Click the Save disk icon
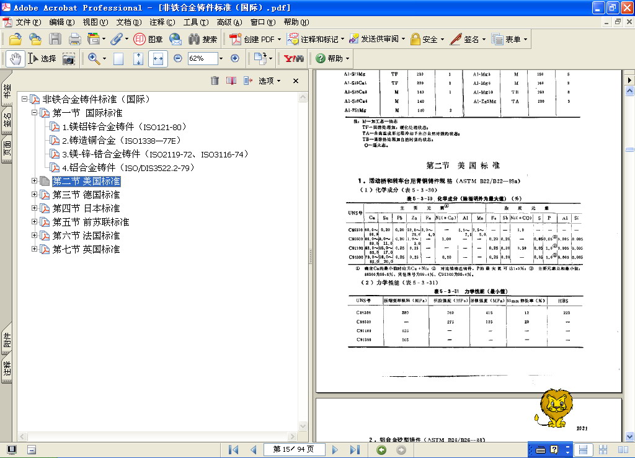 (x=55, y=39)
